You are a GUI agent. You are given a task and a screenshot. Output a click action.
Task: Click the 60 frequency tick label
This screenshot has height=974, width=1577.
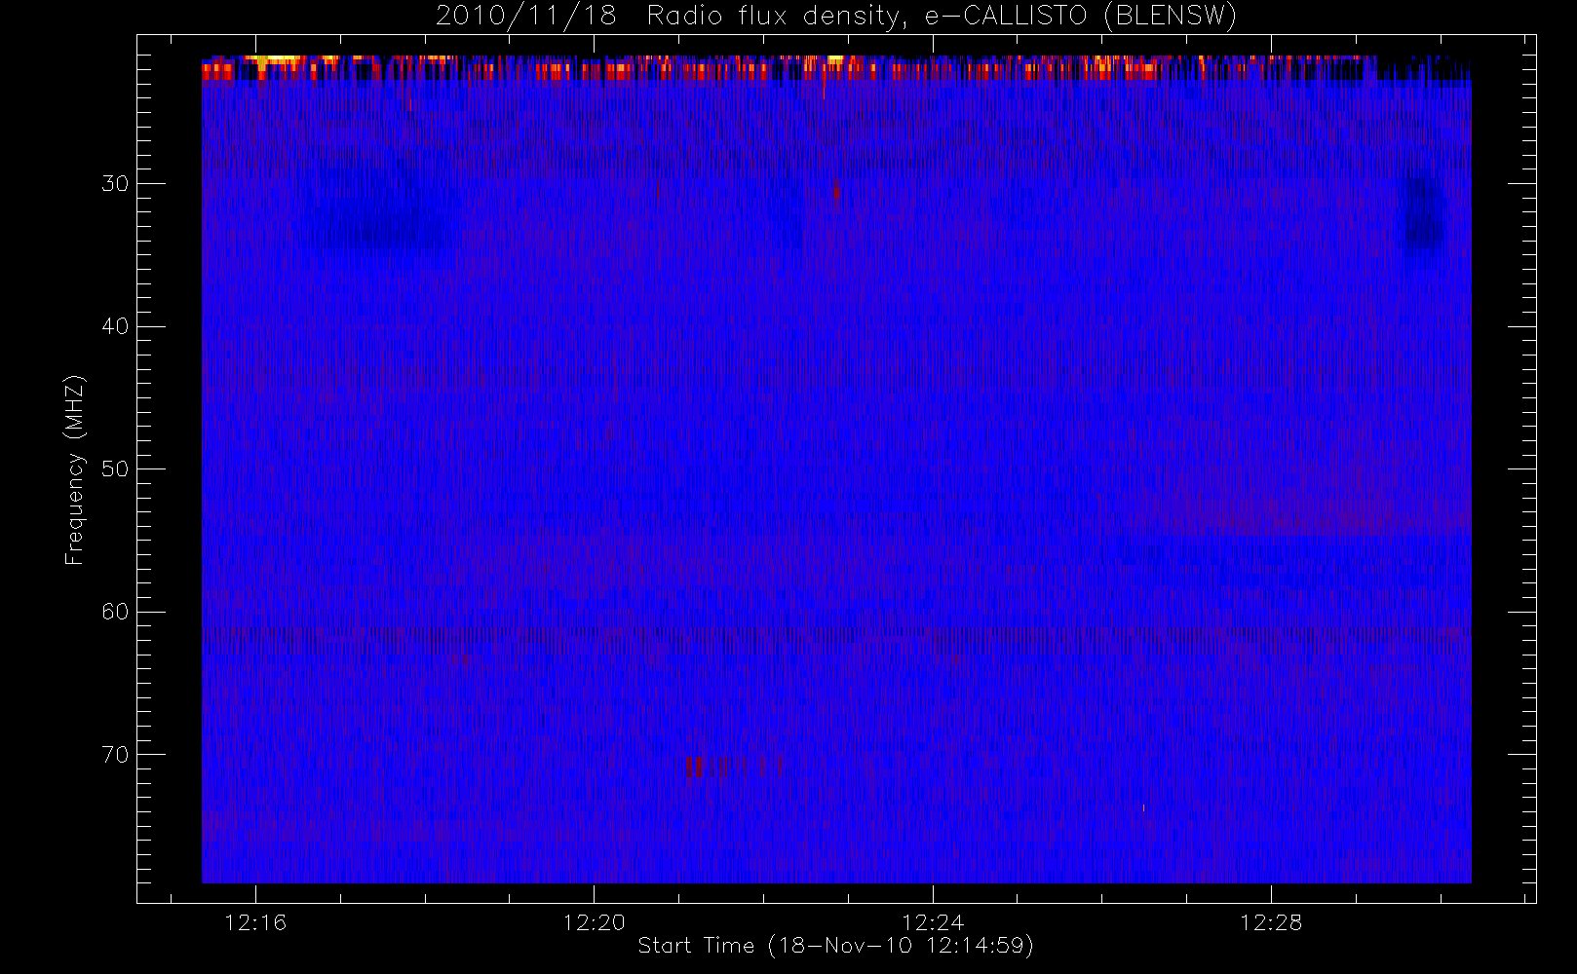(115, 612)
